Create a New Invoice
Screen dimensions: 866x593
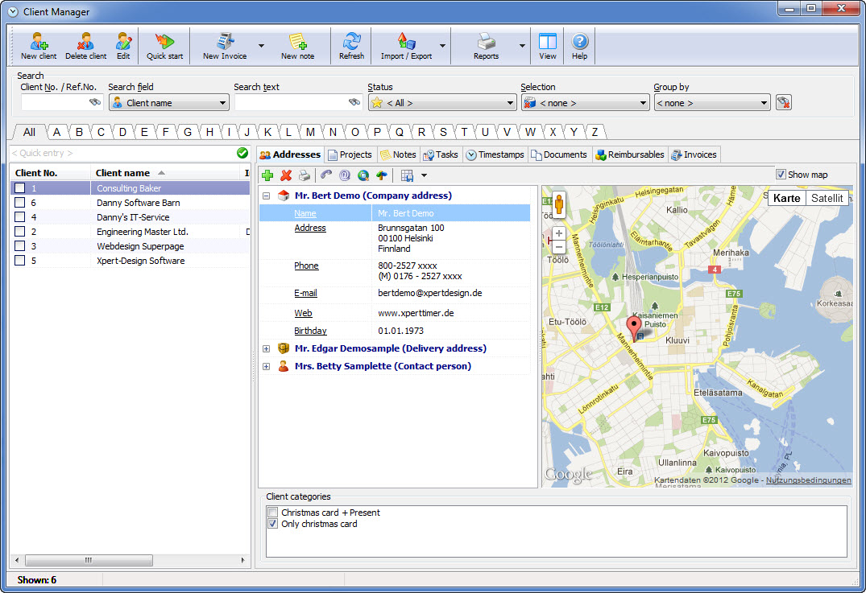tap(225, 46)
